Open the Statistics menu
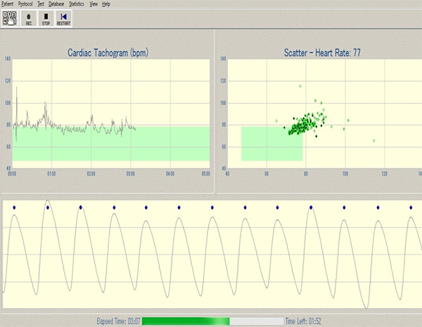 tap(77, 4)
